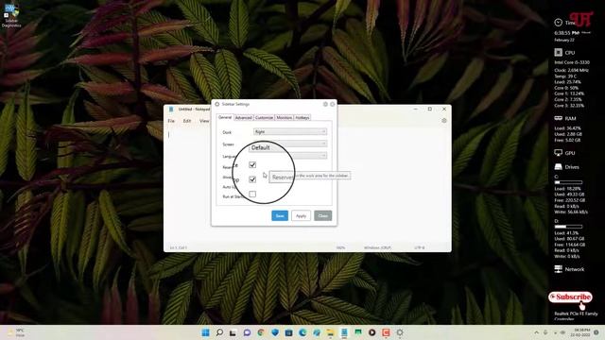Click the blue Save button

(280, 216)
